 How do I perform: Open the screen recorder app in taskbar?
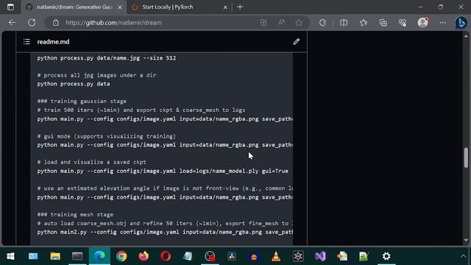pos(210,256)
